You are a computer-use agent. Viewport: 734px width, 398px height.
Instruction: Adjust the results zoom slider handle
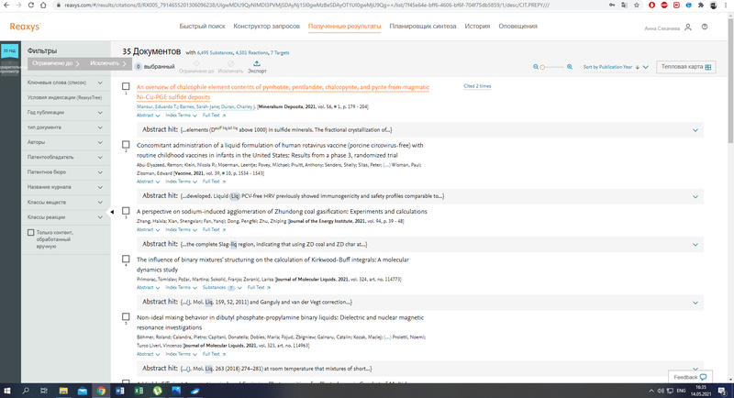543,67
